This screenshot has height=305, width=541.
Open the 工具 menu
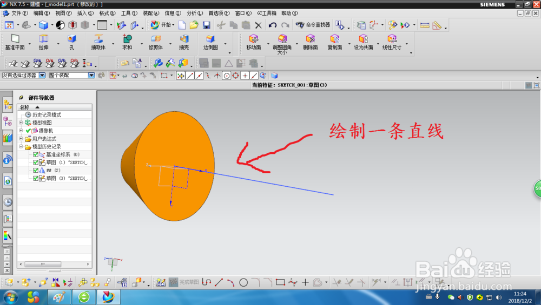point(129,13)
